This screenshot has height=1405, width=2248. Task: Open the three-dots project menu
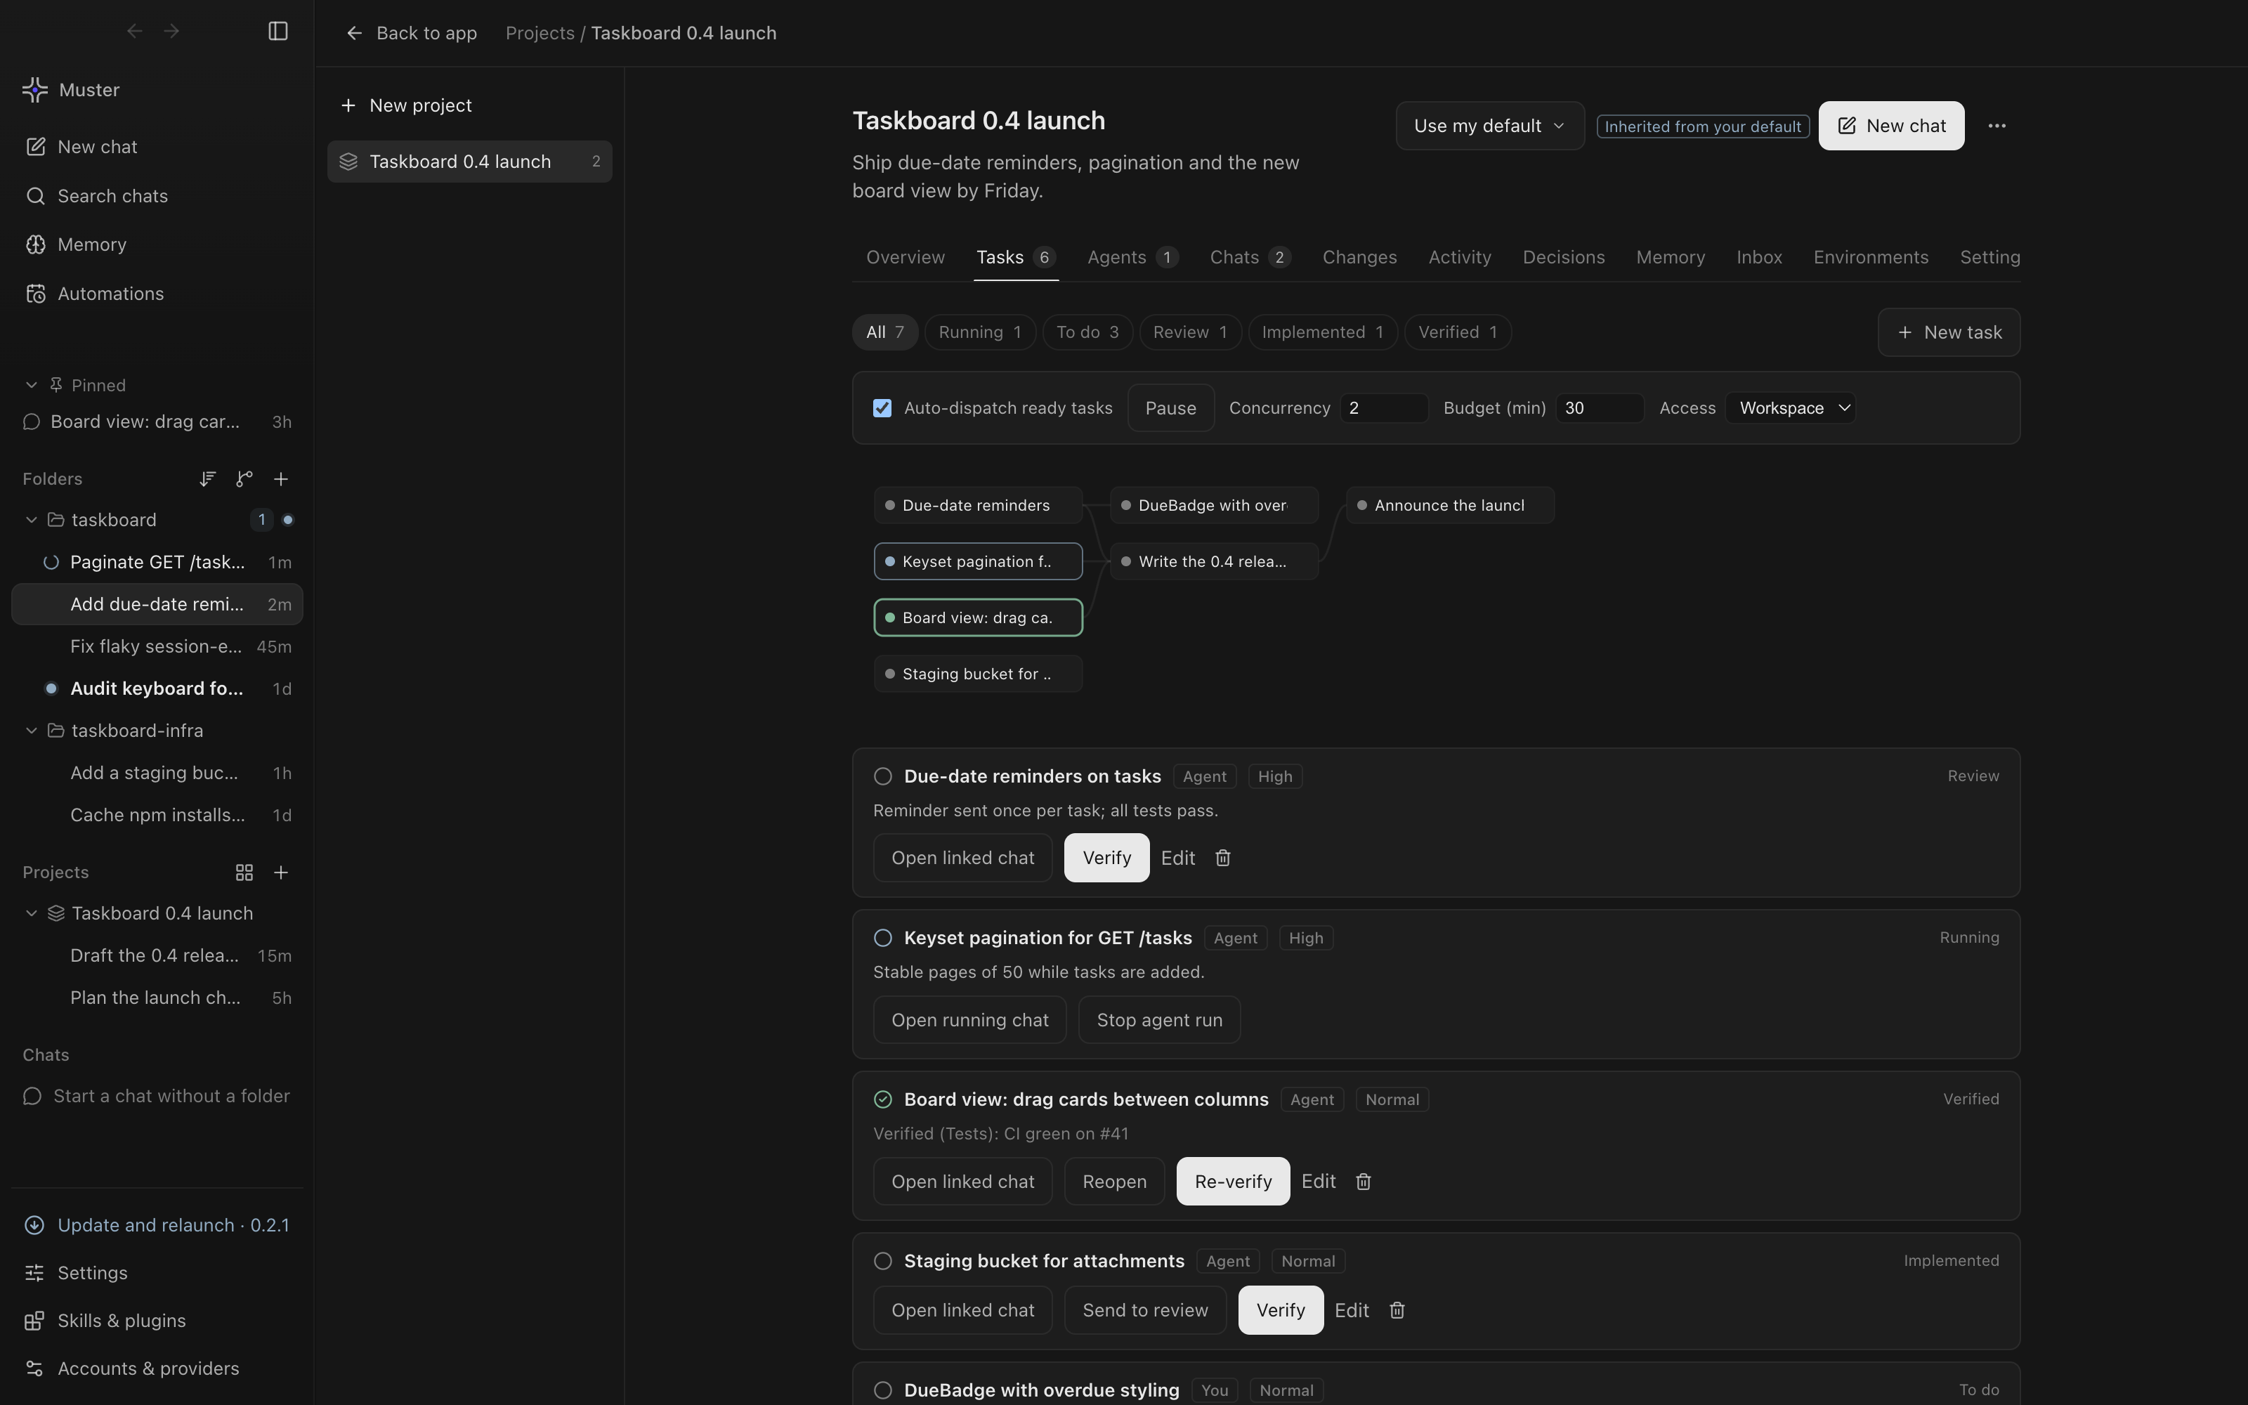[x=1997, y=126]
